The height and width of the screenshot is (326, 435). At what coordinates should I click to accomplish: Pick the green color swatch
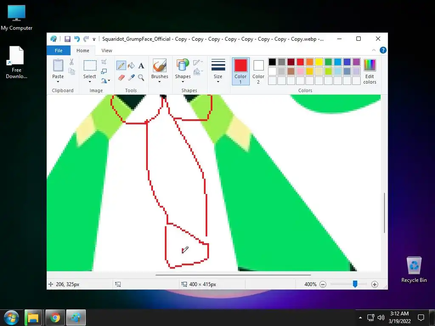tap(328, 62)
